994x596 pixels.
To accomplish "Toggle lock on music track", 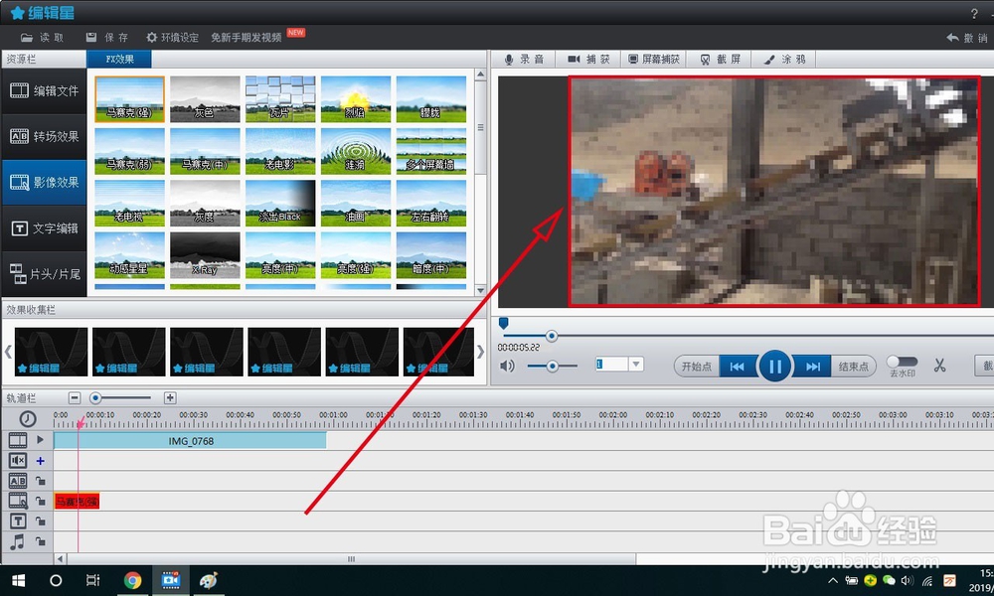I will [x=40, y=541].
